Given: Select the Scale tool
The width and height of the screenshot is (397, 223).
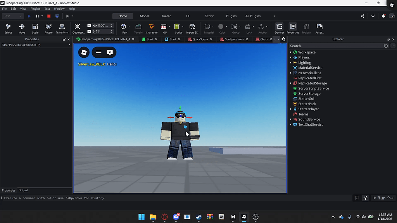Looking at the screenshot, I should (x=35, y=27).
